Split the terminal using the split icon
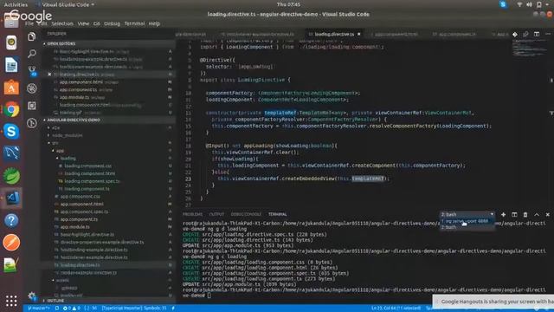 point(514,214)
